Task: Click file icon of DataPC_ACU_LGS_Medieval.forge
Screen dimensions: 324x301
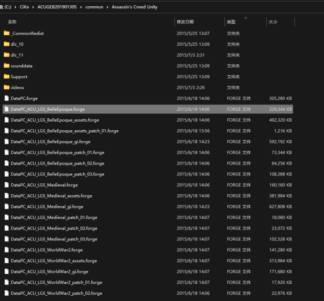Action: [x=7, y=185]
